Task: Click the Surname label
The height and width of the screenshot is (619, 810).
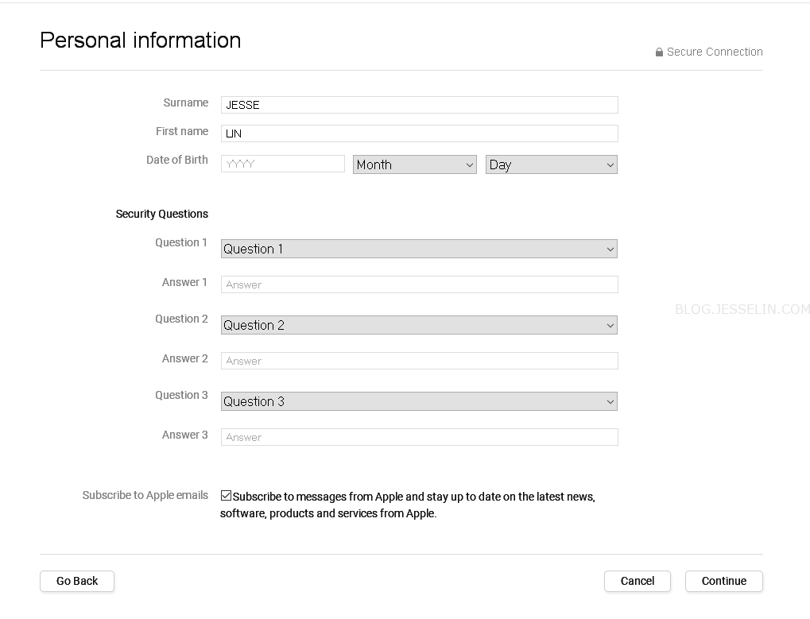Action: [185, 103]
